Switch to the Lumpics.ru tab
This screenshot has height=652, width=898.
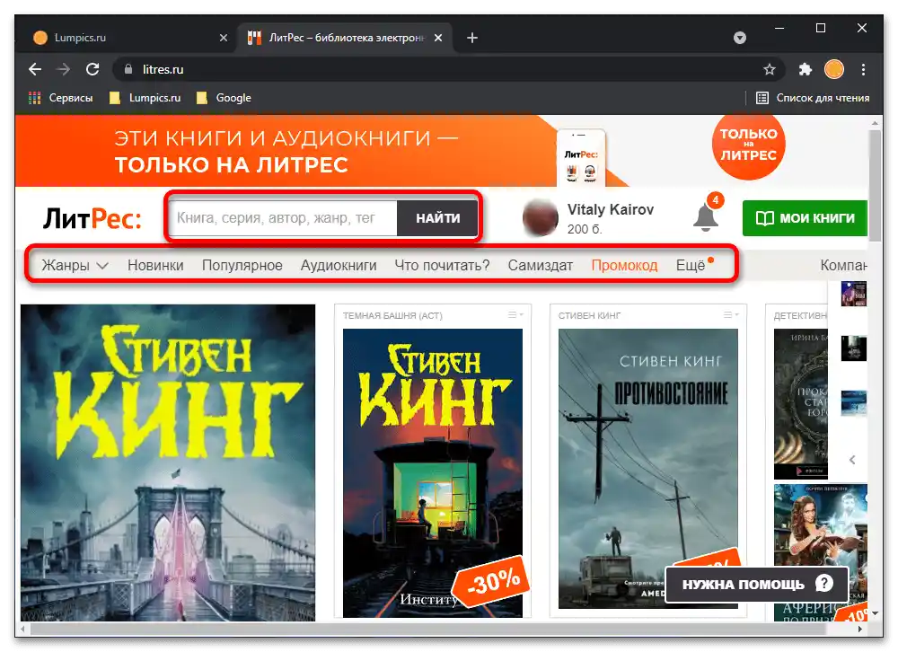128,38
